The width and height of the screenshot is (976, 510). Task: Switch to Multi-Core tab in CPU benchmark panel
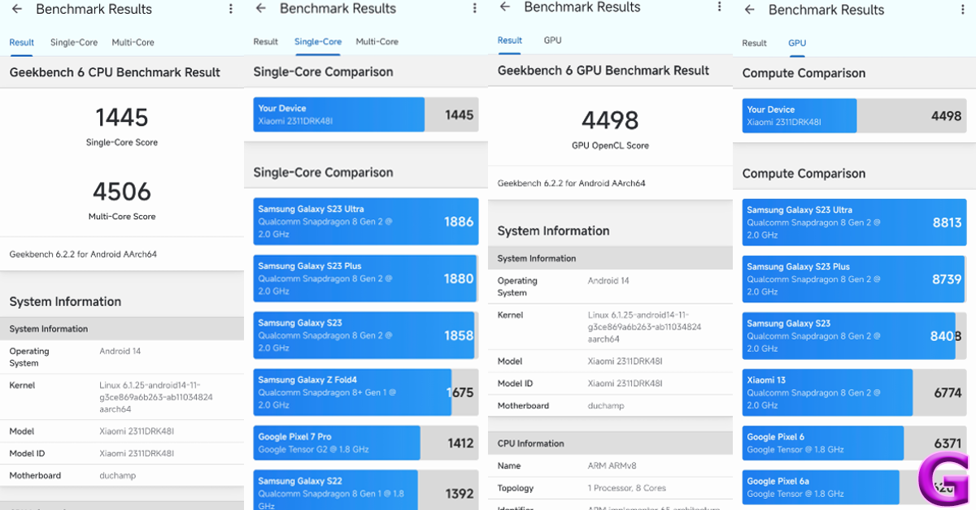[133, 42]
